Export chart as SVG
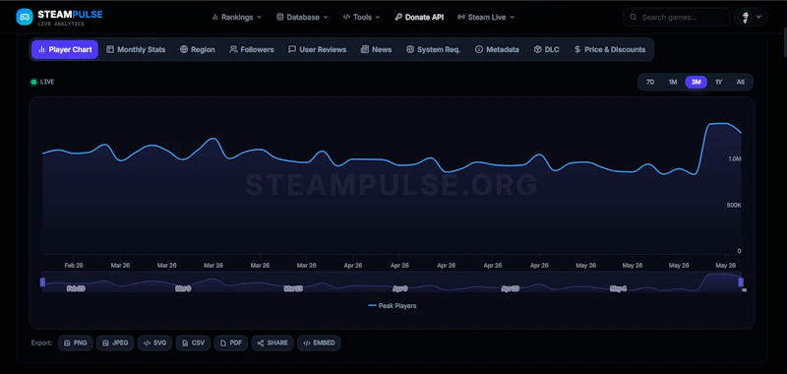The height and width of the screenshot is (374, 787). (x=154, y=343)
